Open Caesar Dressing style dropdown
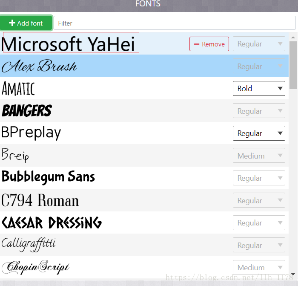Viewport: 298px width, 286px height. (x=259, y=222)
